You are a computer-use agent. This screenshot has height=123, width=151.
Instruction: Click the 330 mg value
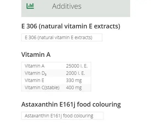74,81
